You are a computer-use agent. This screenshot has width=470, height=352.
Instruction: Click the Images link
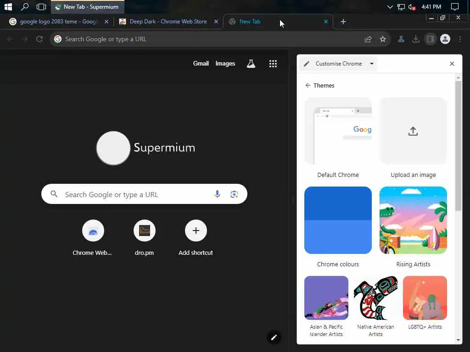pos(225,63)
